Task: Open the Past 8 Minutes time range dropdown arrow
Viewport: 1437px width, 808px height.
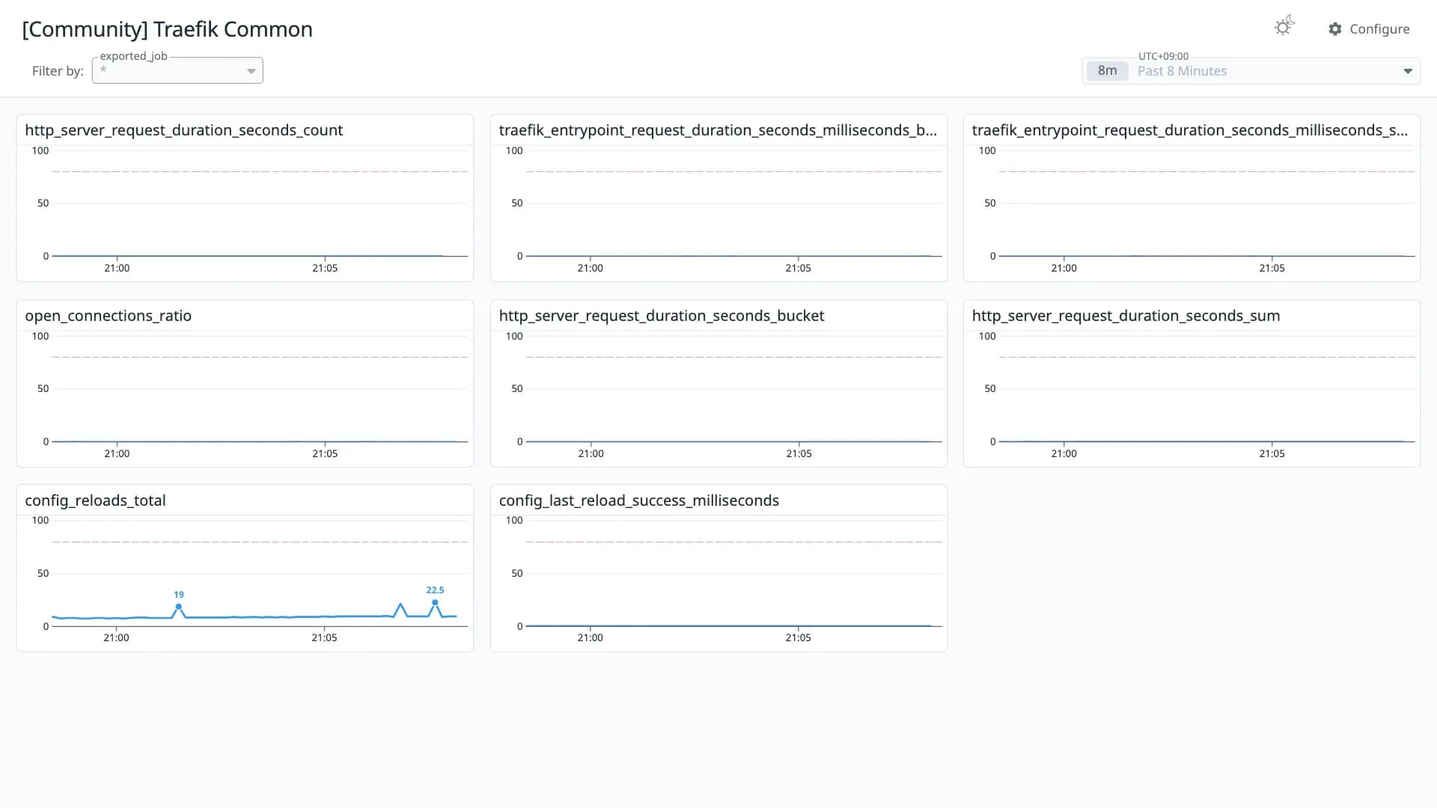Action: click(1407, 71)
